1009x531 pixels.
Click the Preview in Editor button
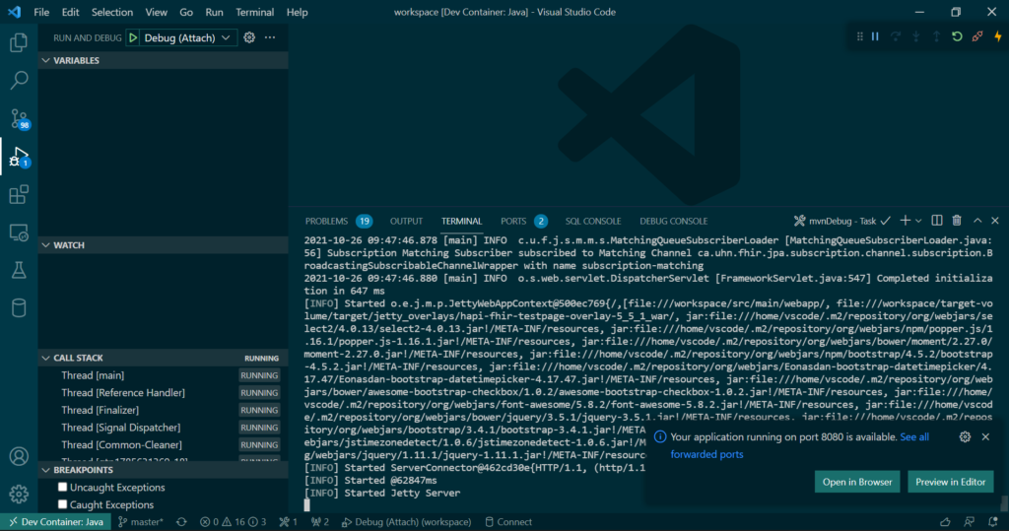click(x=950, y=482)
